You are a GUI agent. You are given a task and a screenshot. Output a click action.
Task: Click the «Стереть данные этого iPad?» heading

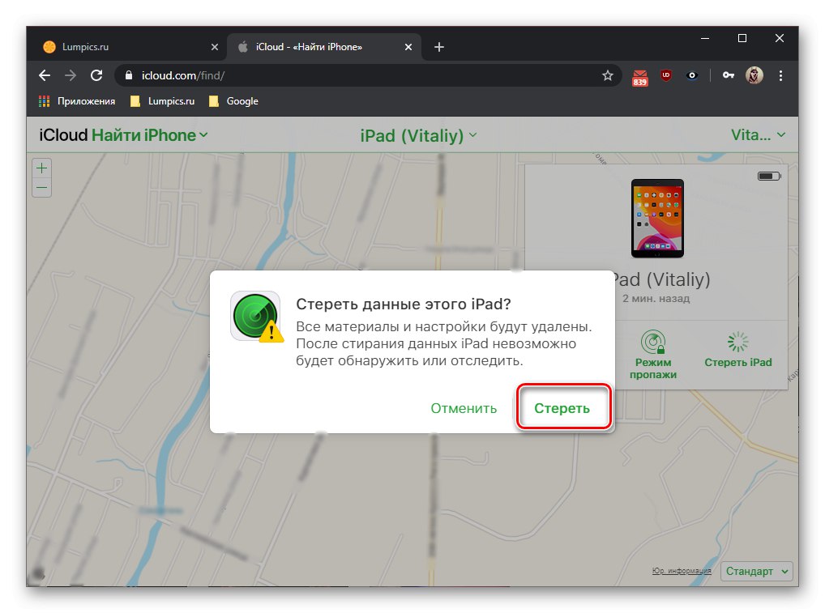coord(404,304)
